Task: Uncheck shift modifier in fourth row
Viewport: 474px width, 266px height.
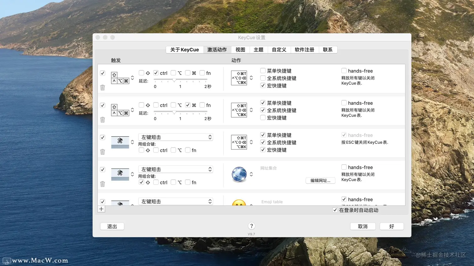Action: (141, 182)
